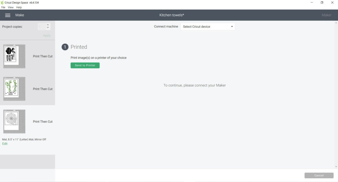This screenshot has width=338, height=182.
Task: Increase project copies with up arrow
Action: pos(48,25)
